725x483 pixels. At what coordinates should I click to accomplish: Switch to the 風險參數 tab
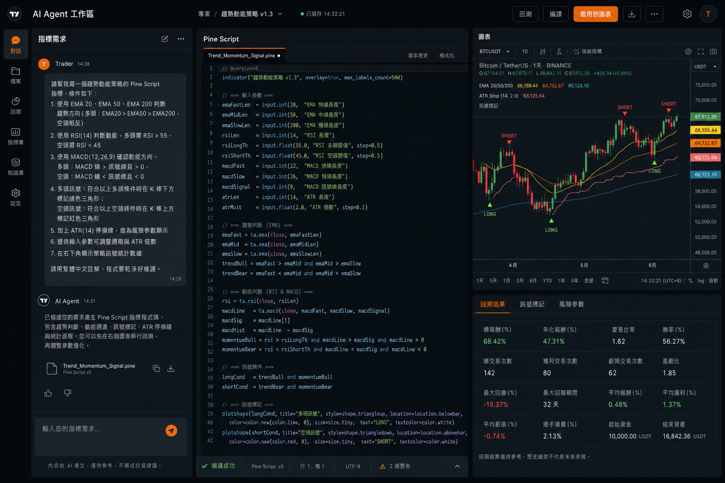[x=572, y=304]
